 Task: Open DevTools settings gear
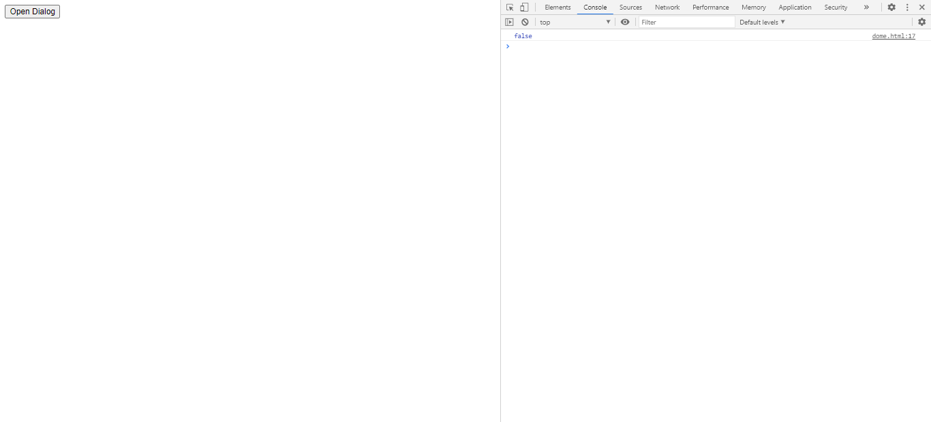[892, 7]
